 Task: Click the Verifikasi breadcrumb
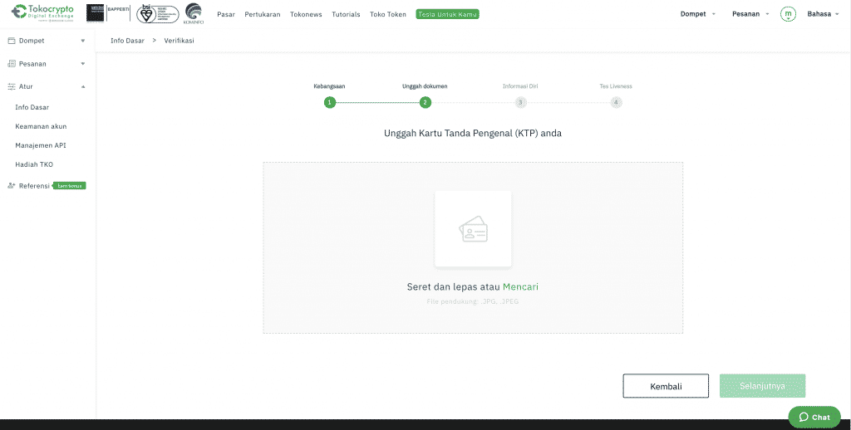tap(180, 41)
